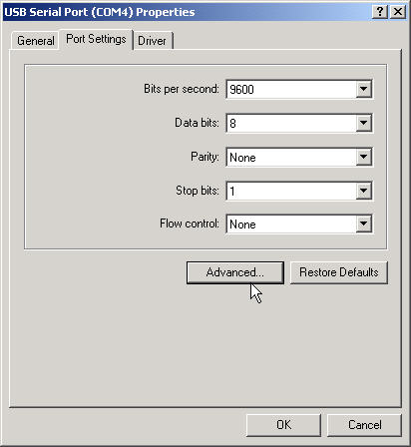Expand the Bits per second dropdown arrow
411x447 pixels.
tap(363, 89)
